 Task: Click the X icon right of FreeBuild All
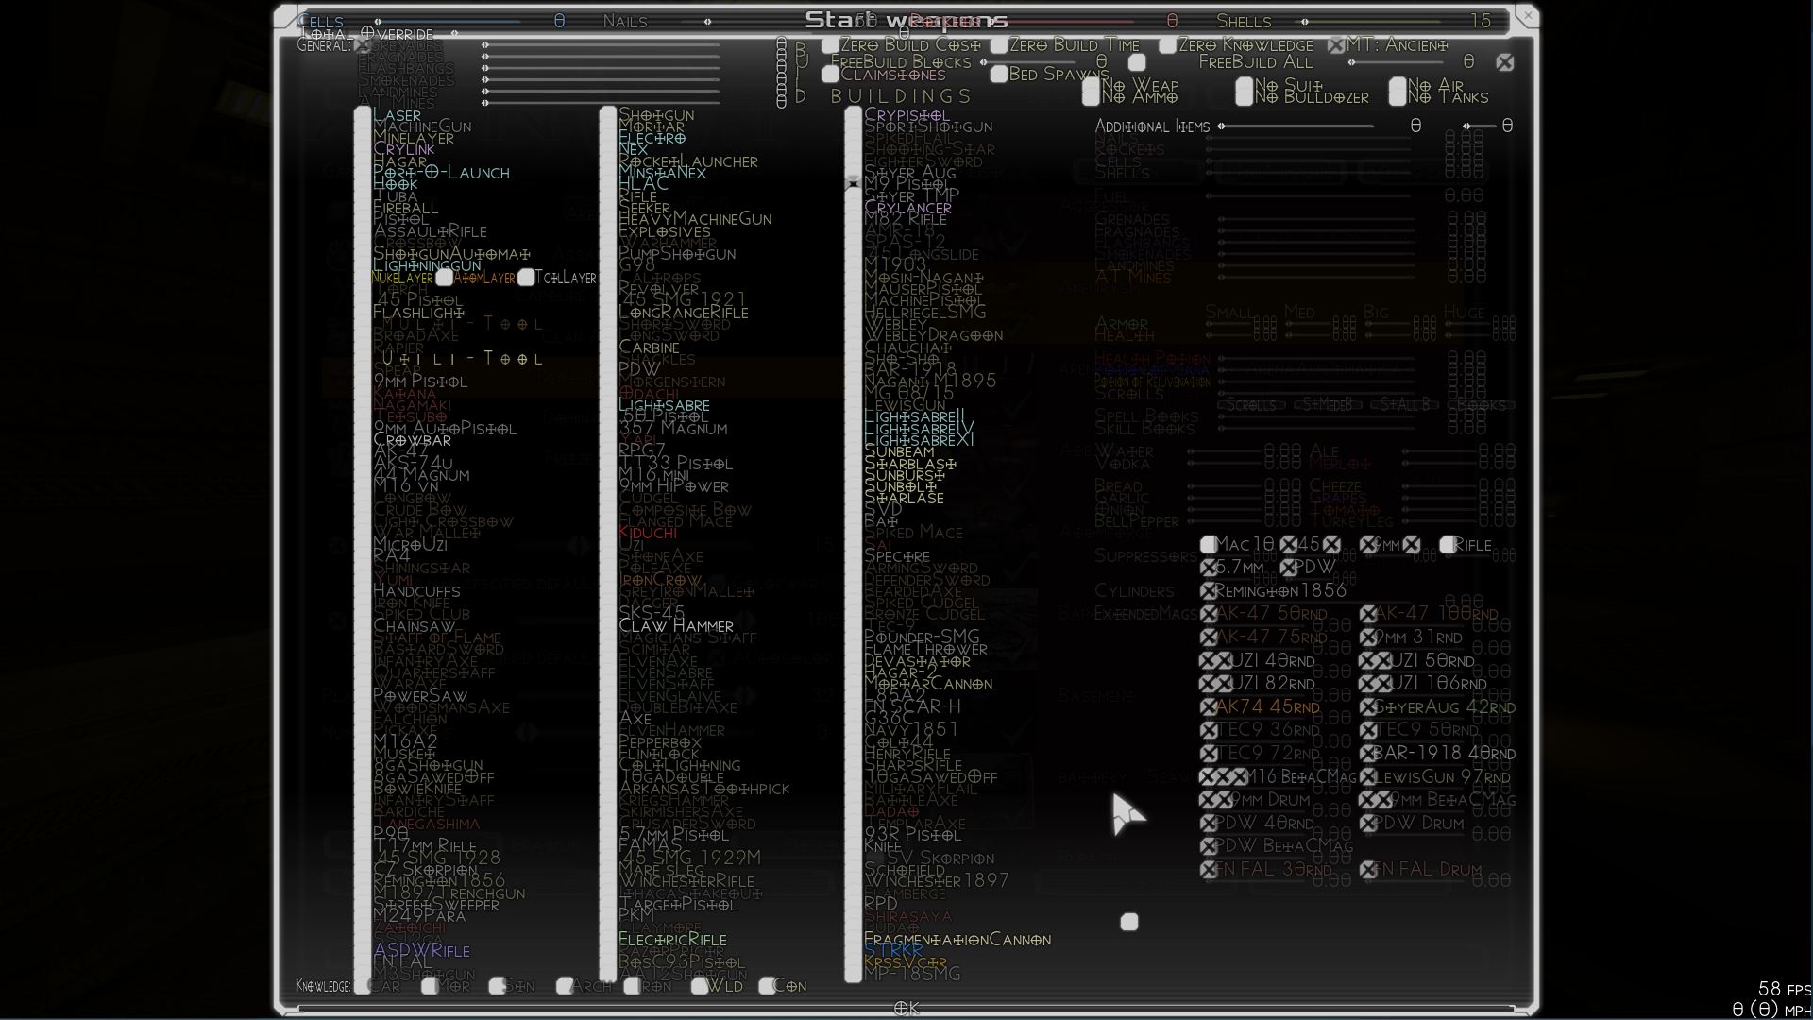click(x=1505, y=62)
